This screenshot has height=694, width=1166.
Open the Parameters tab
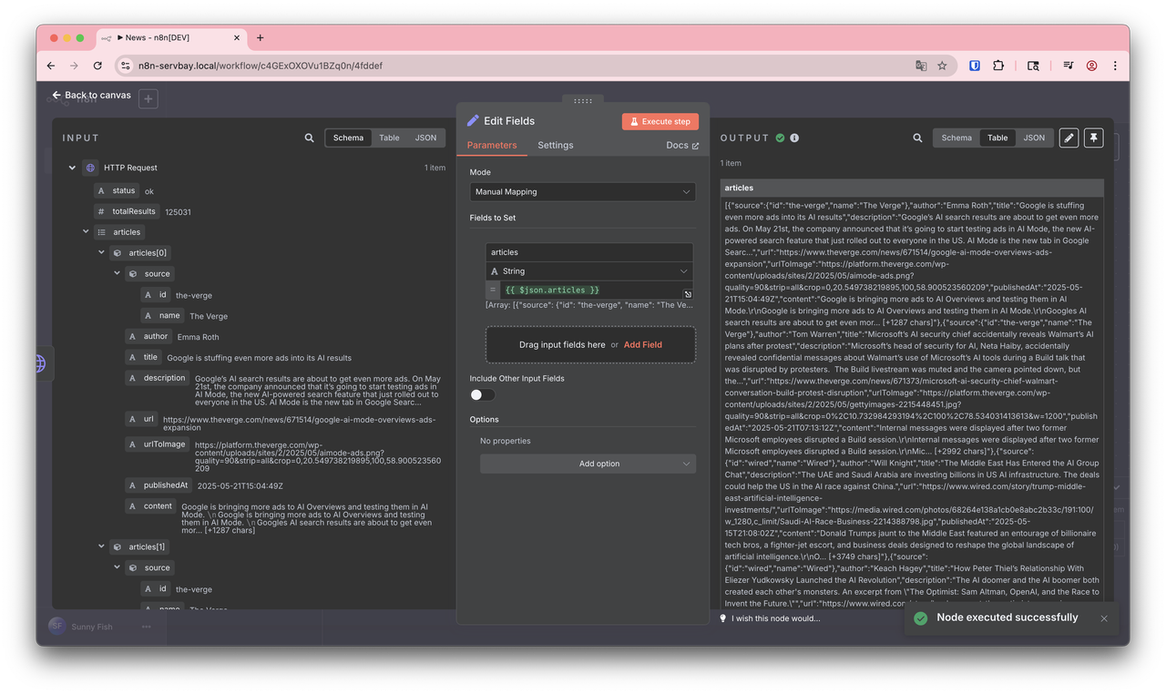(x=492, y=145)
